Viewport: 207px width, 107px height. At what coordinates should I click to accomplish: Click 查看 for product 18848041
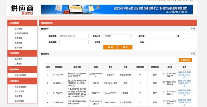pyautogui.click(x=180, y=81)
